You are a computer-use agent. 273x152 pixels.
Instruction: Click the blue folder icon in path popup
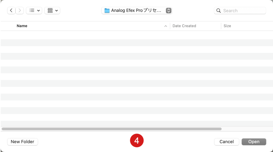(x=107, y=11)
